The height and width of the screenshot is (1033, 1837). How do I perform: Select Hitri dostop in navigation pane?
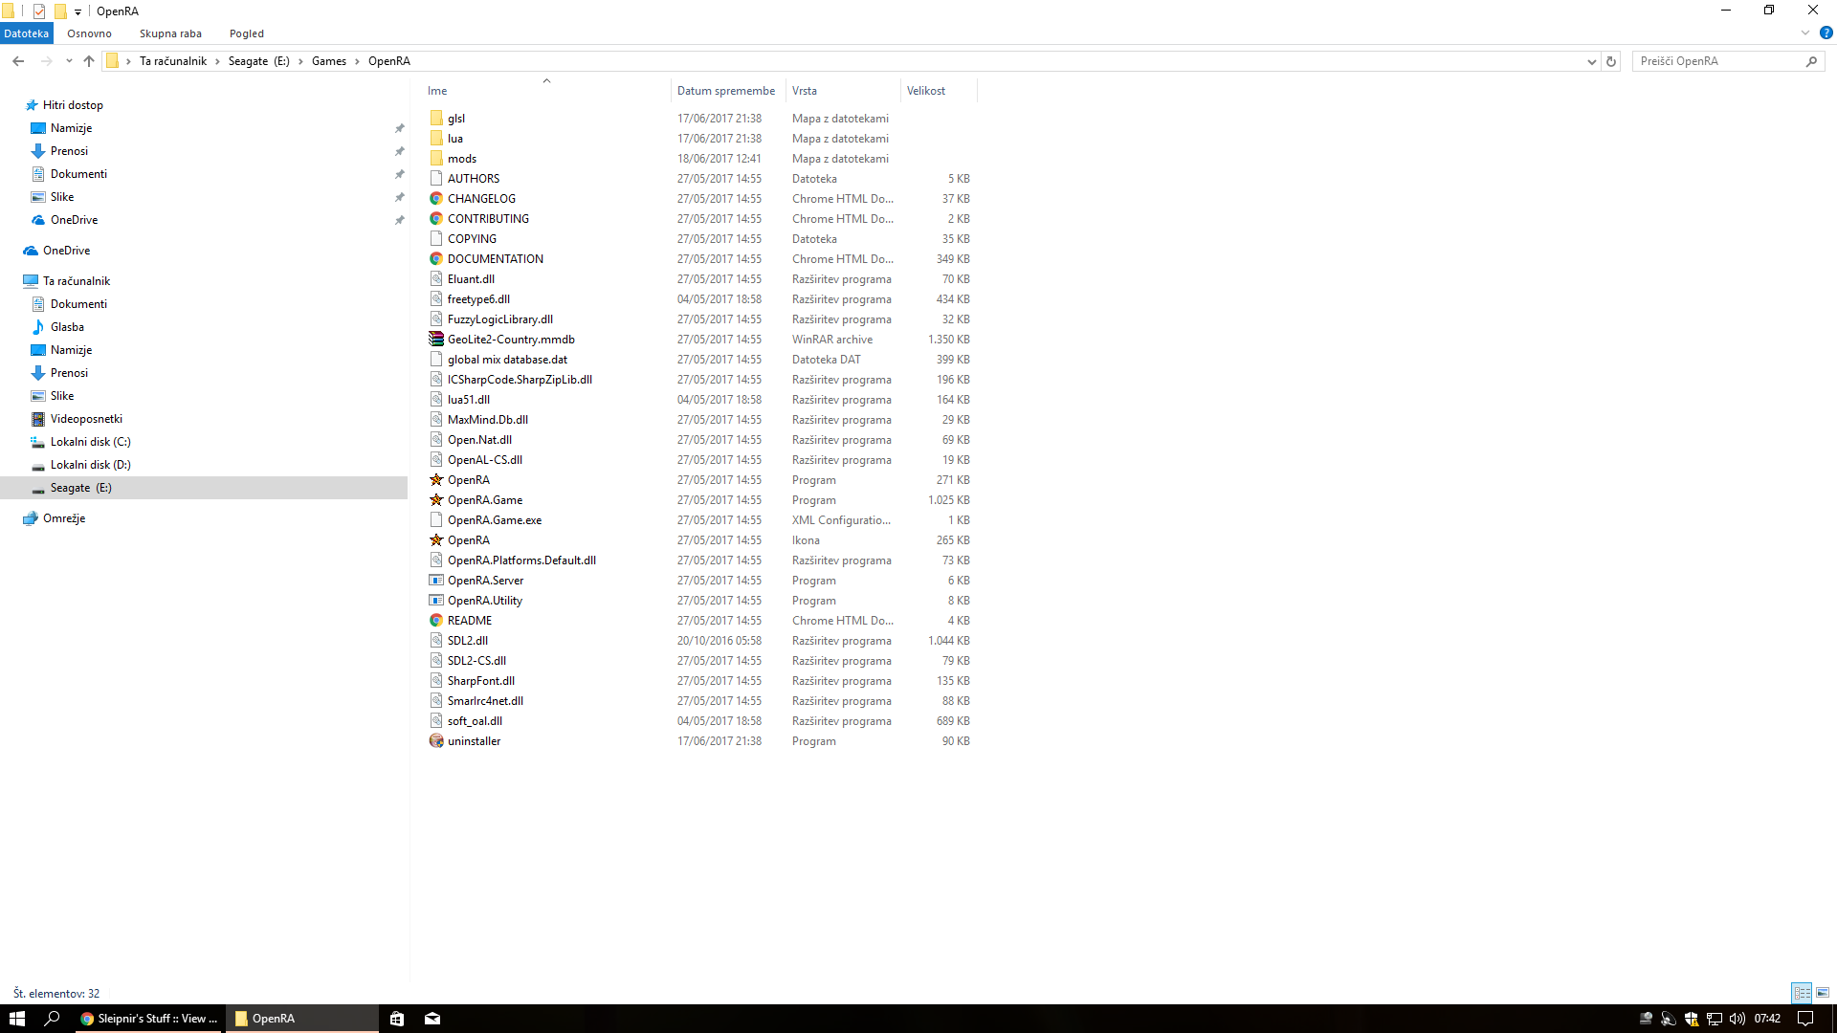73,105
